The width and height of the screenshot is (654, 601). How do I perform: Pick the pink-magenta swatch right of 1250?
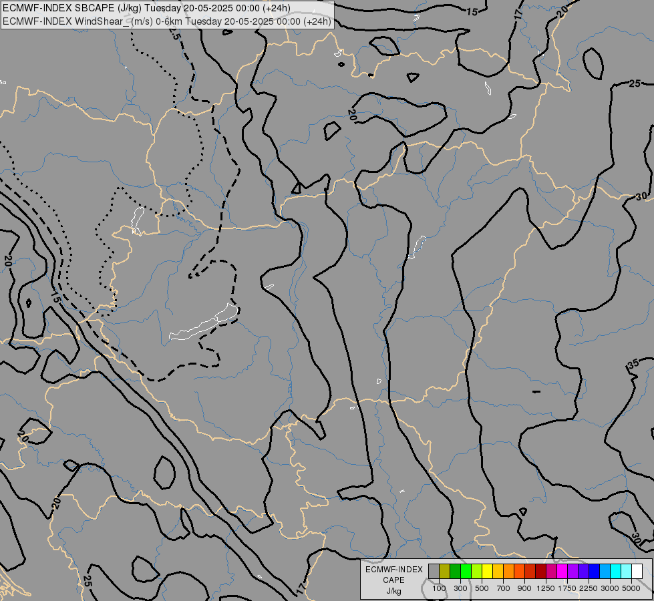point(551,571)
